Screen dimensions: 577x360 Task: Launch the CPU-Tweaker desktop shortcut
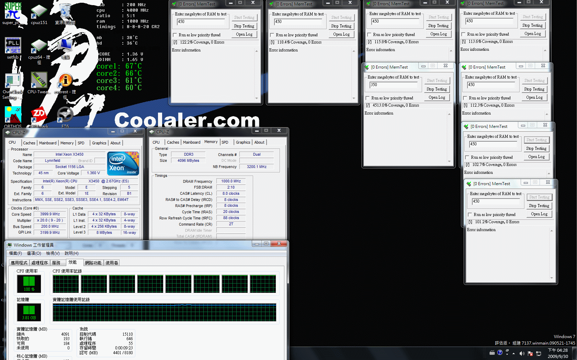tap(39, 83)
